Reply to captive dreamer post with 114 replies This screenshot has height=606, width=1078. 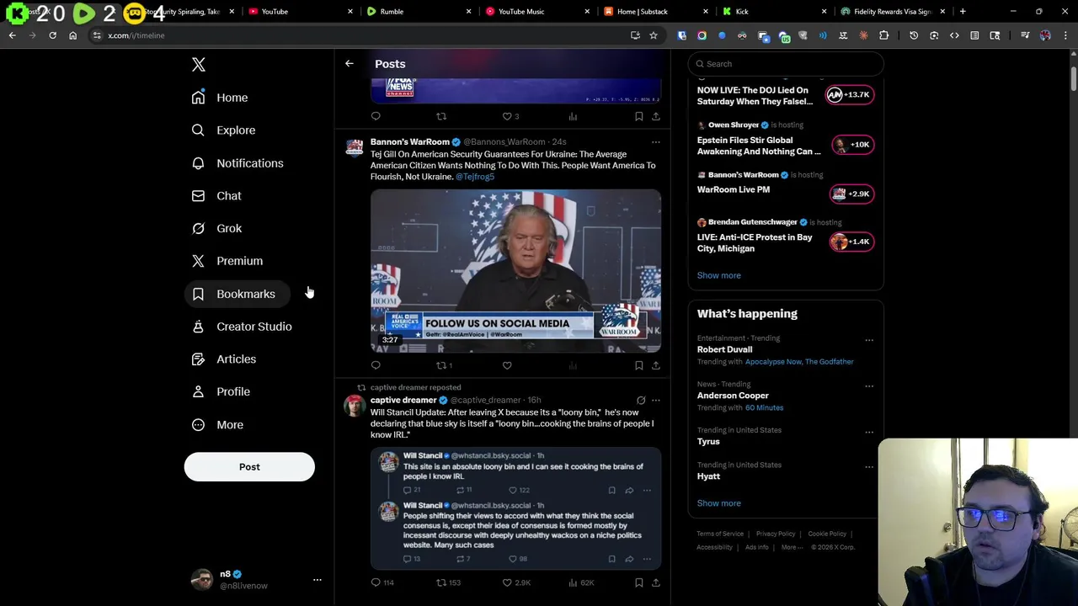pos(382,582)
